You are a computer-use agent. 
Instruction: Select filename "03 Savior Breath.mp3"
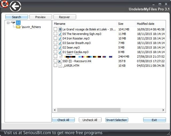tap(76, 43)
